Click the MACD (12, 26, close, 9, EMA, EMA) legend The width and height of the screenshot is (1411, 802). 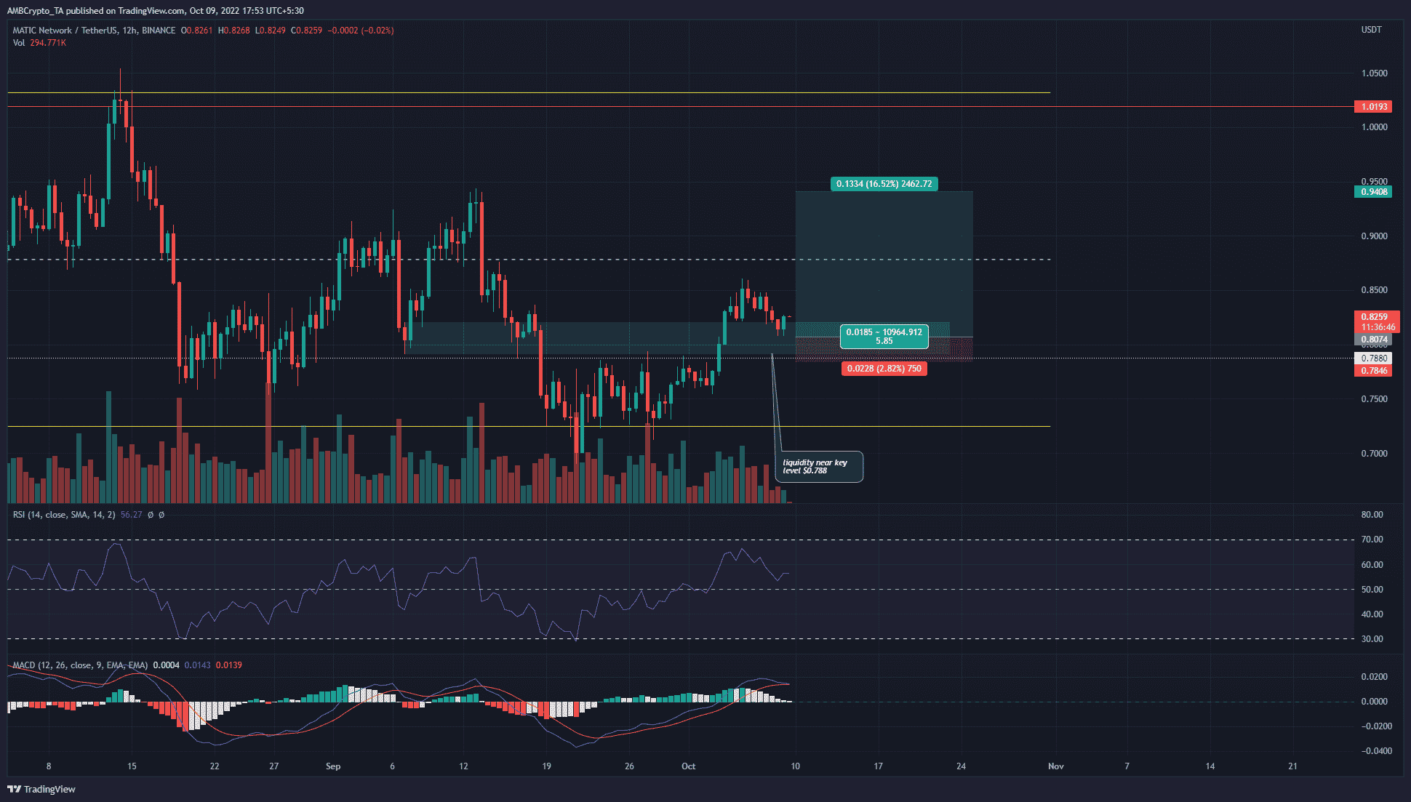(x=80, y=665)
